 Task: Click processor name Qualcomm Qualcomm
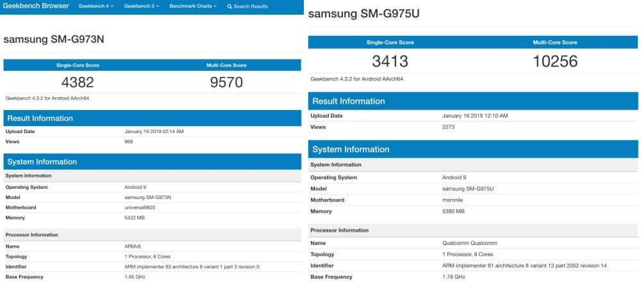coord(470,243)
